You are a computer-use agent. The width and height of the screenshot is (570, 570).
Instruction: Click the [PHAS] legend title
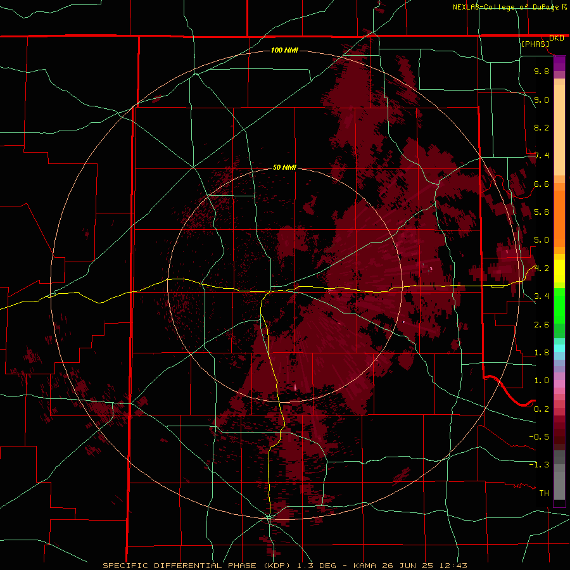(x=535, y=44)
